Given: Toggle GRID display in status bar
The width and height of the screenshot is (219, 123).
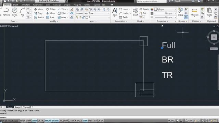Looking at the screenshot, I should point(34,121).
